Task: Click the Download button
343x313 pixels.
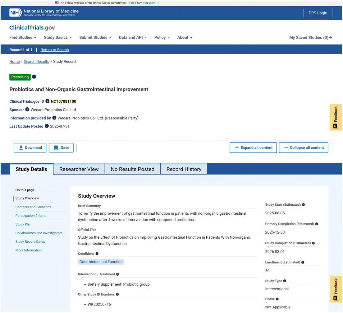Action: pos(30,148)
